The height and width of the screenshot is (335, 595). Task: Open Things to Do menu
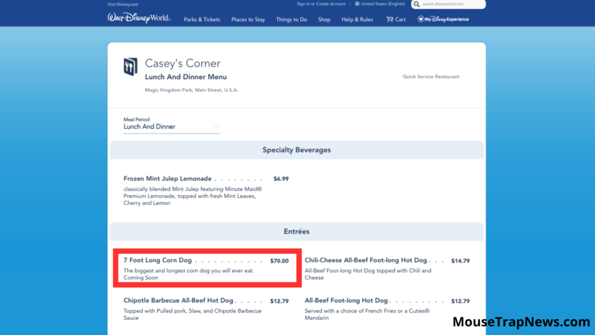click(291, 19)
